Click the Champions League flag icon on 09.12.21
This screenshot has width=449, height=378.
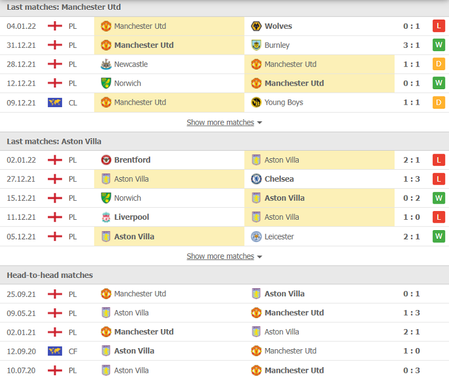click(x=55, y=102)
